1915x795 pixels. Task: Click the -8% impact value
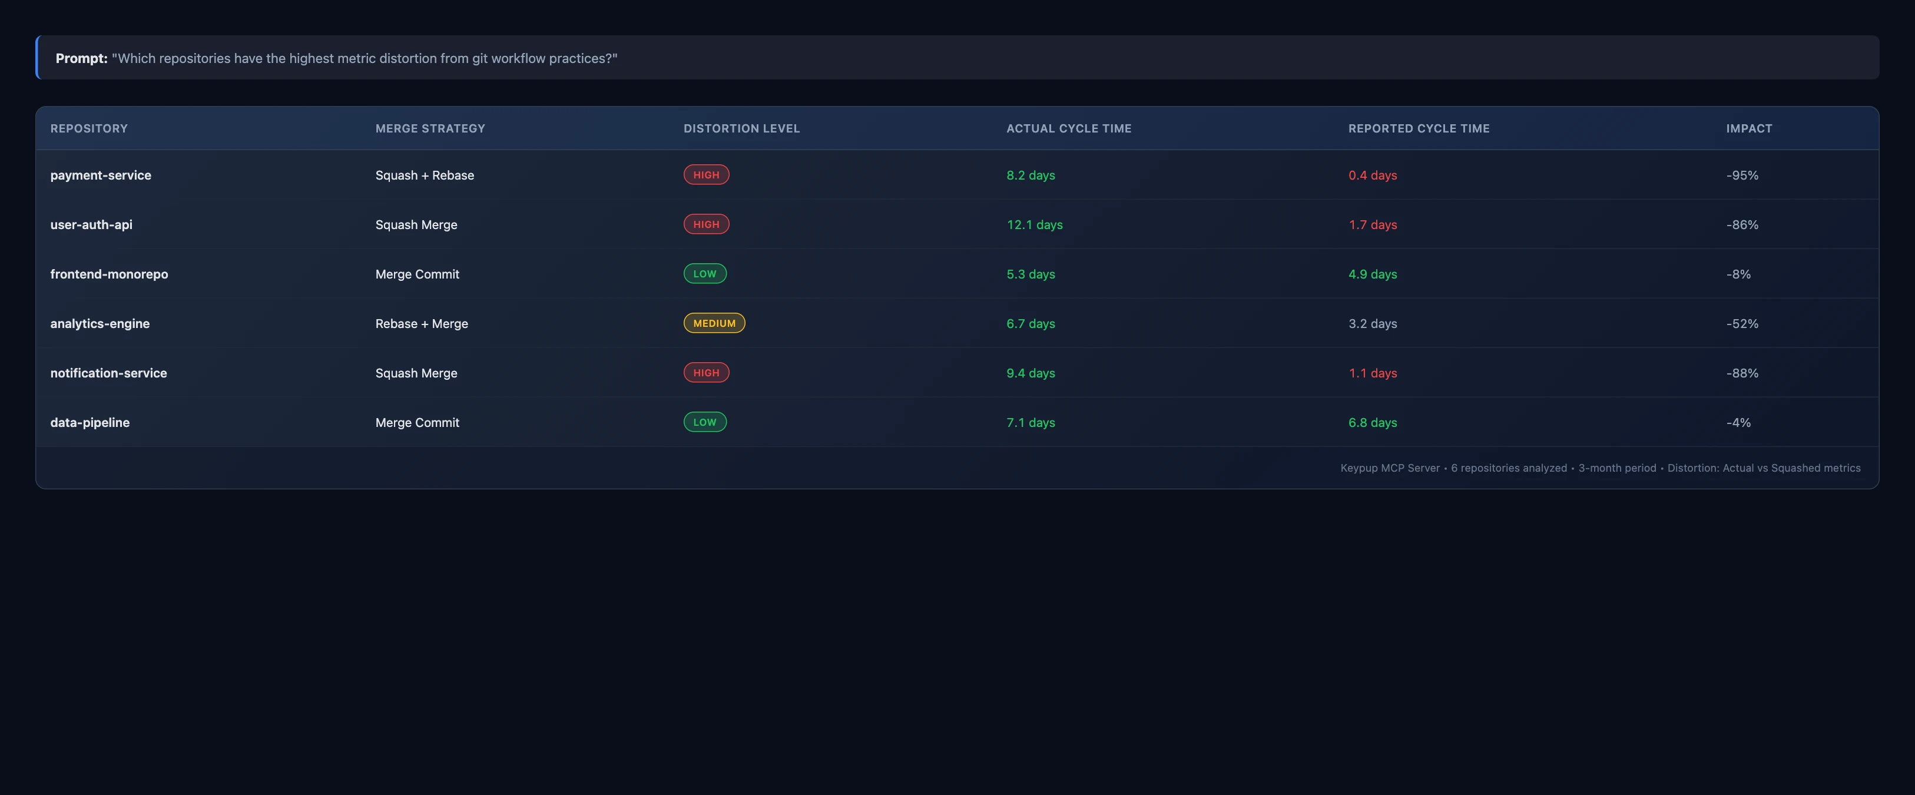(x=1738, y=274)
